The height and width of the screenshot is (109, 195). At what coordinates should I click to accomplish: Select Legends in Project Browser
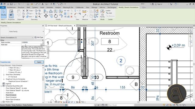point(8,84)
